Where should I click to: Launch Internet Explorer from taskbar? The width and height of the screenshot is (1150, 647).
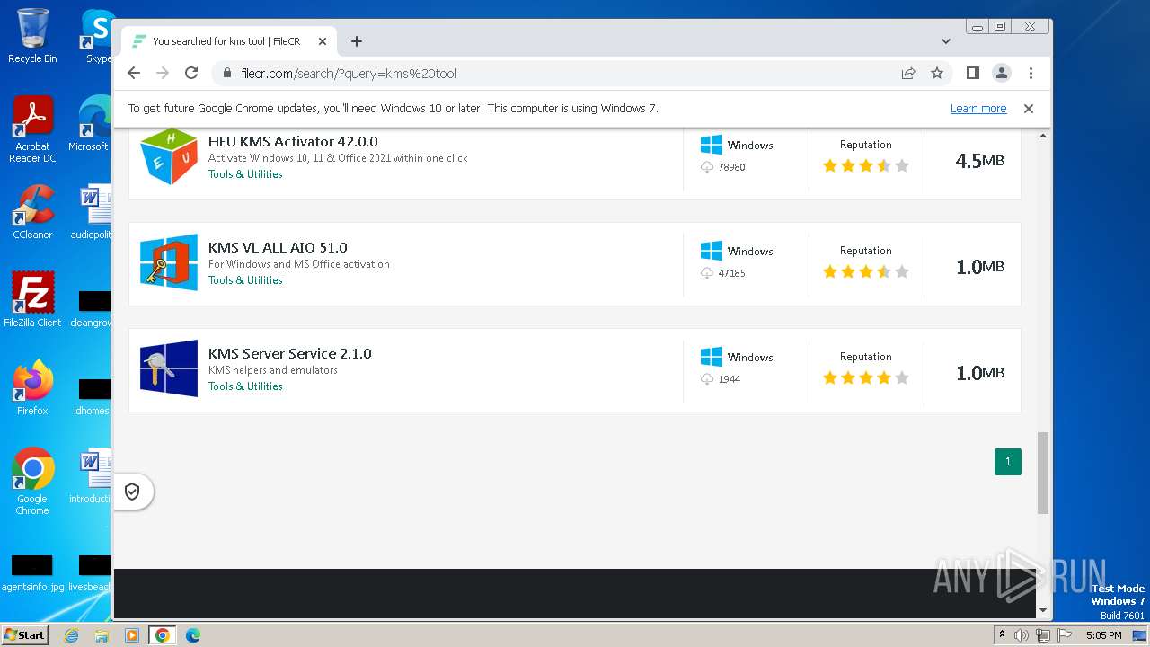(72, 635)
